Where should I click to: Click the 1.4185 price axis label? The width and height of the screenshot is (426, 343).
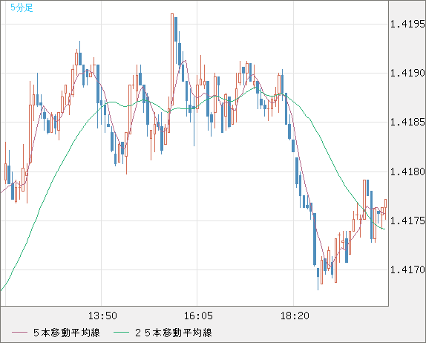point(407,122)
